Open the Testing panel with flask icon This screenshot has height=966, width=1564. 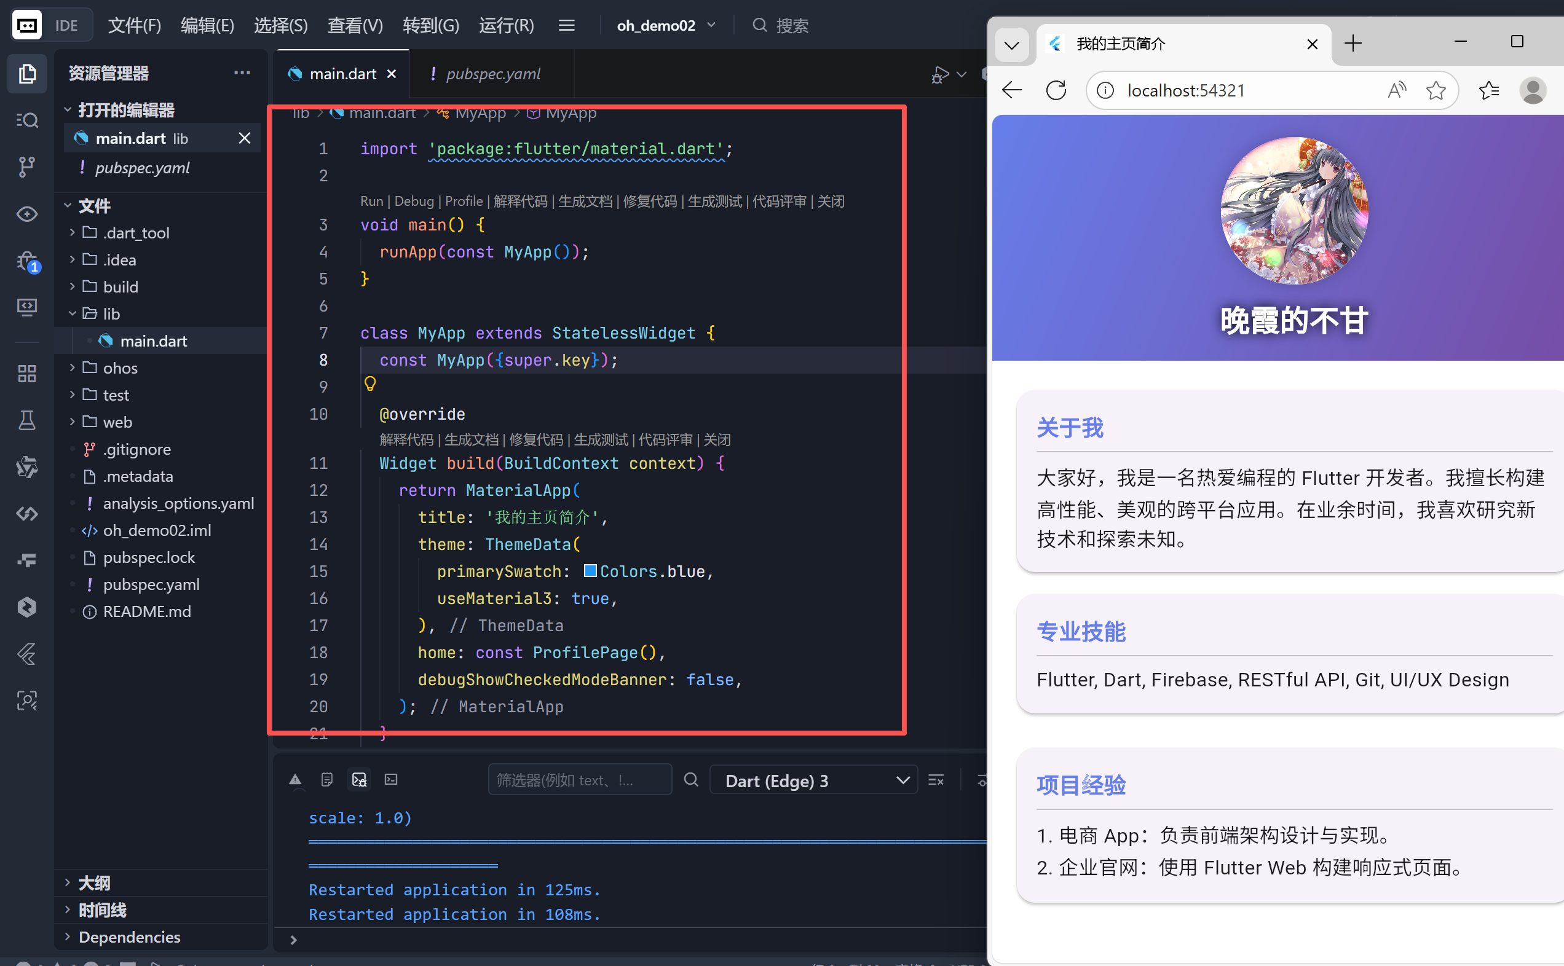point(27,420)
